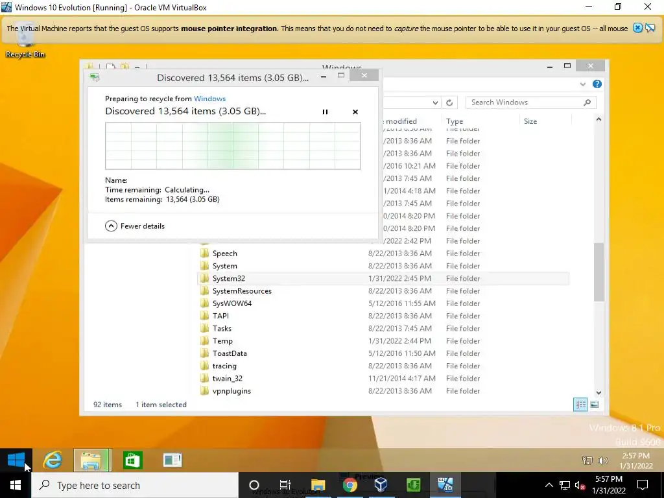Click the file list scrollbar thumb

[x=599, y=272]
